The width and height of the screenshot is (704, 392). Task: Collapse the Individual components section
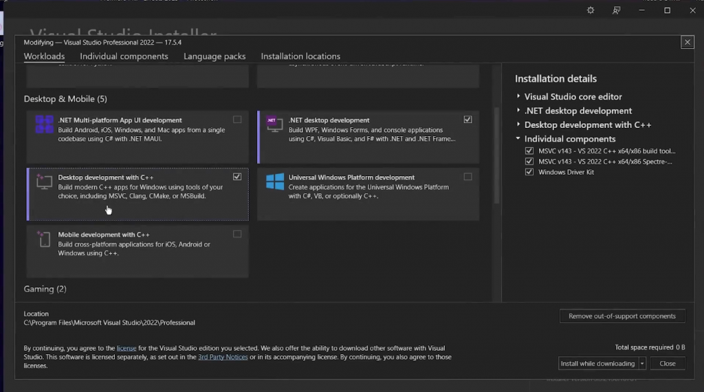tap(518, 139)
